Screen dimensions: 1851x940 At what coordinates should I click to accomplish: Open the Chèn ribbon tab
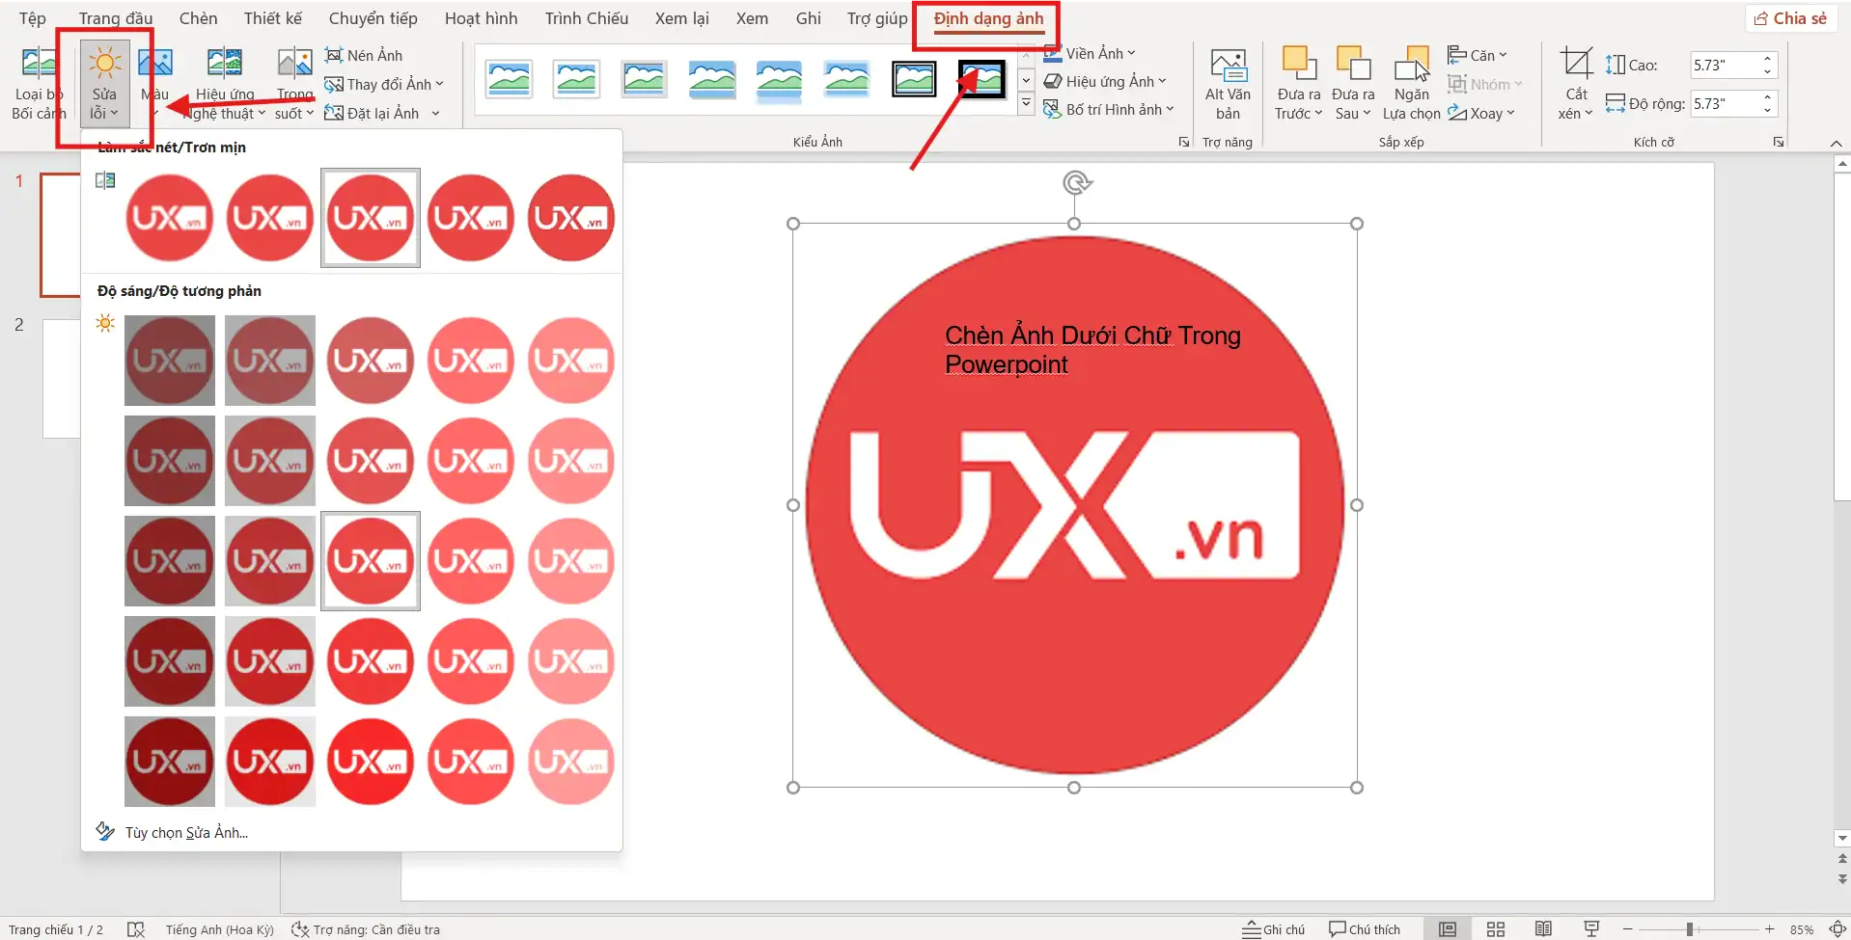(198, 18)
